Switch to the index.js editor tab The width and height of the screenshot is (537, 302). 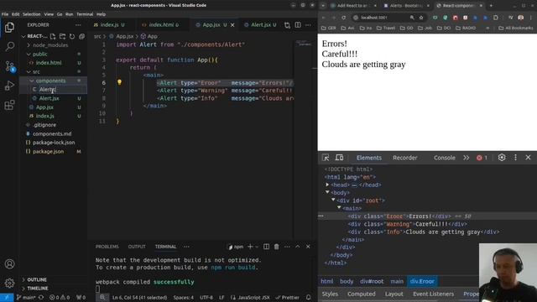click(x=109, y=25)
